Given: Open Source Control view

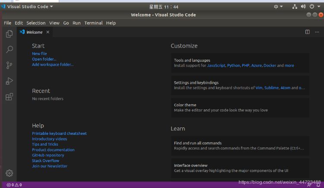Looking at the screenshot, I should (9, 65).
